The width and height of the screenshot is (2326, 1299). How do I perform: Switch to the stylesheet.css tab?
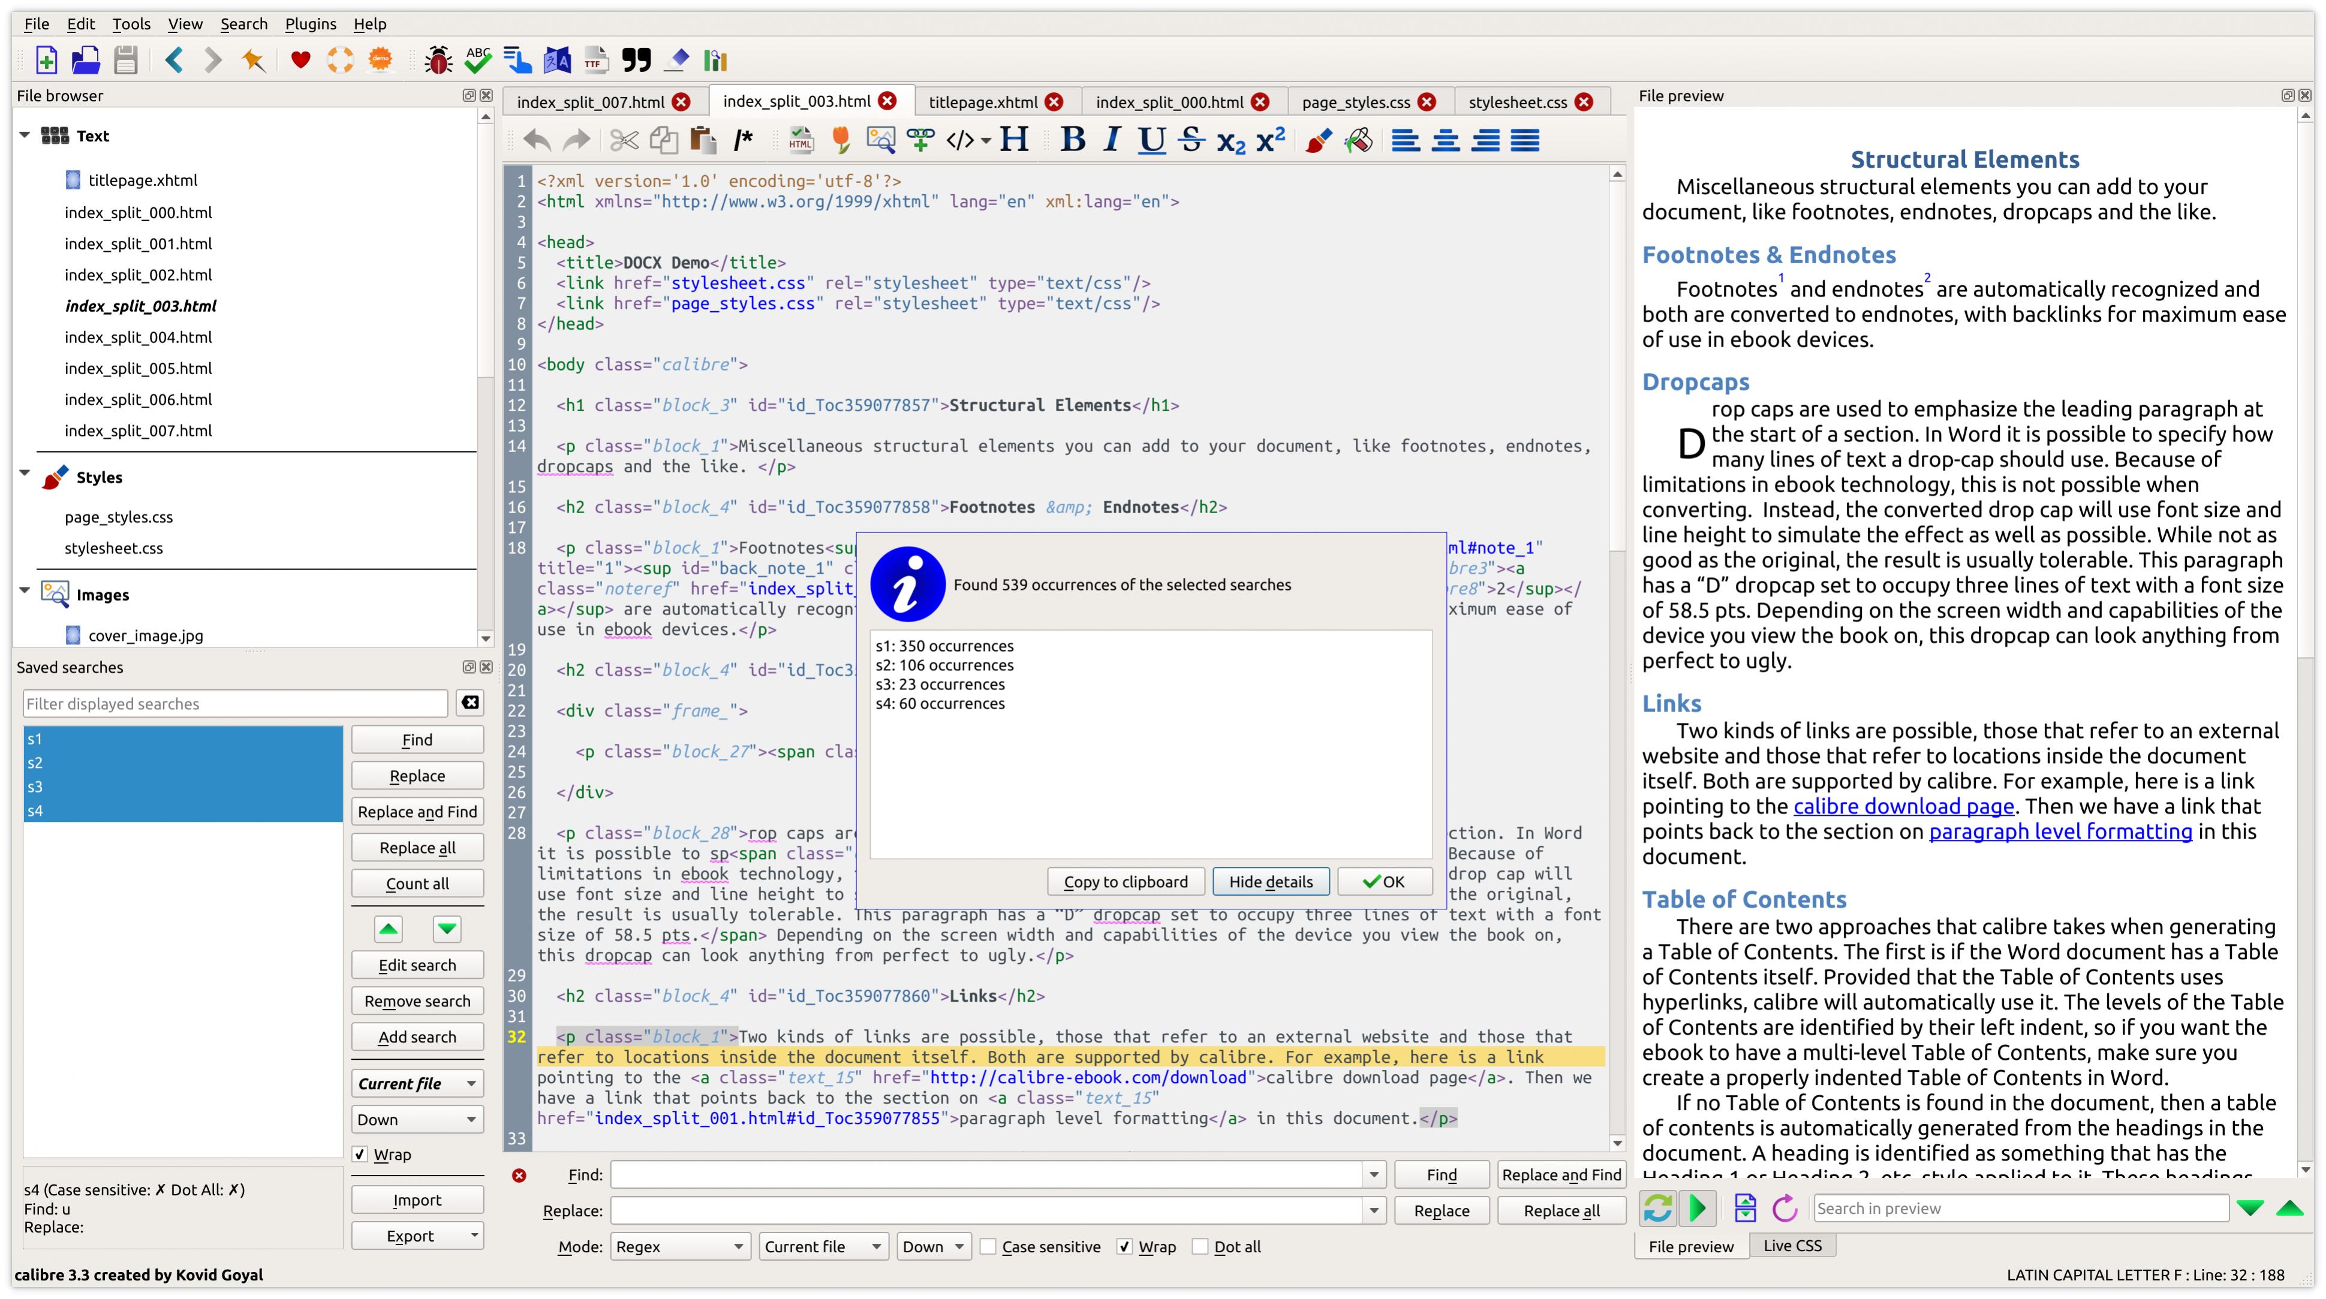point(1517,102)
